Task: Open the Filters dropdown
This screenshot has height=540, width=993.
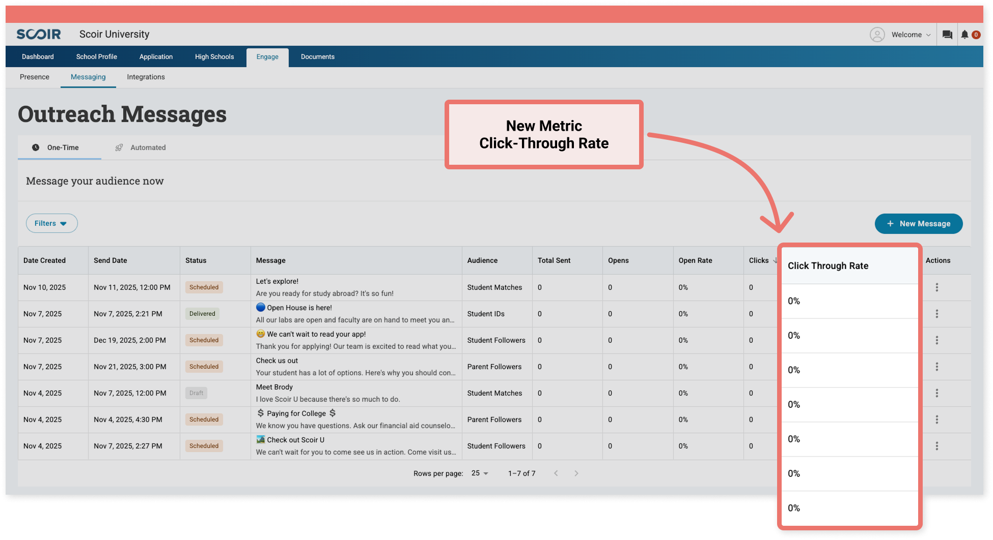Action: click(x=51, y=223)
